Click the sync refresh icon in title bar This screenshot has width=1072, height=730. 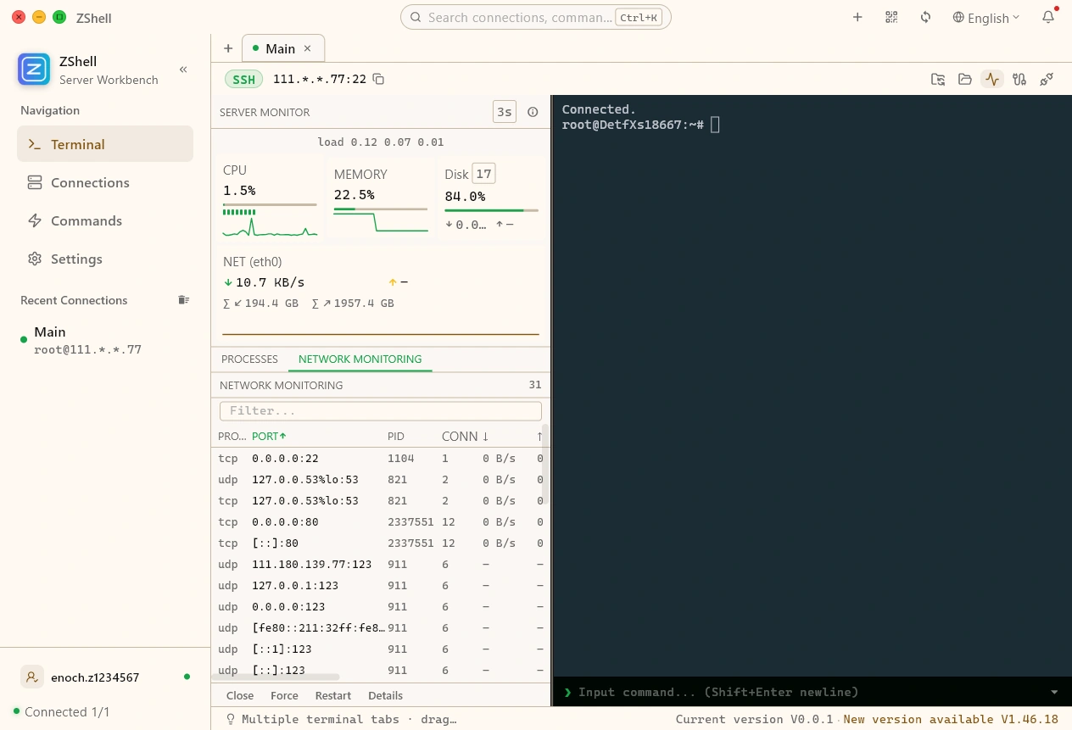click(x=925, y=17)
